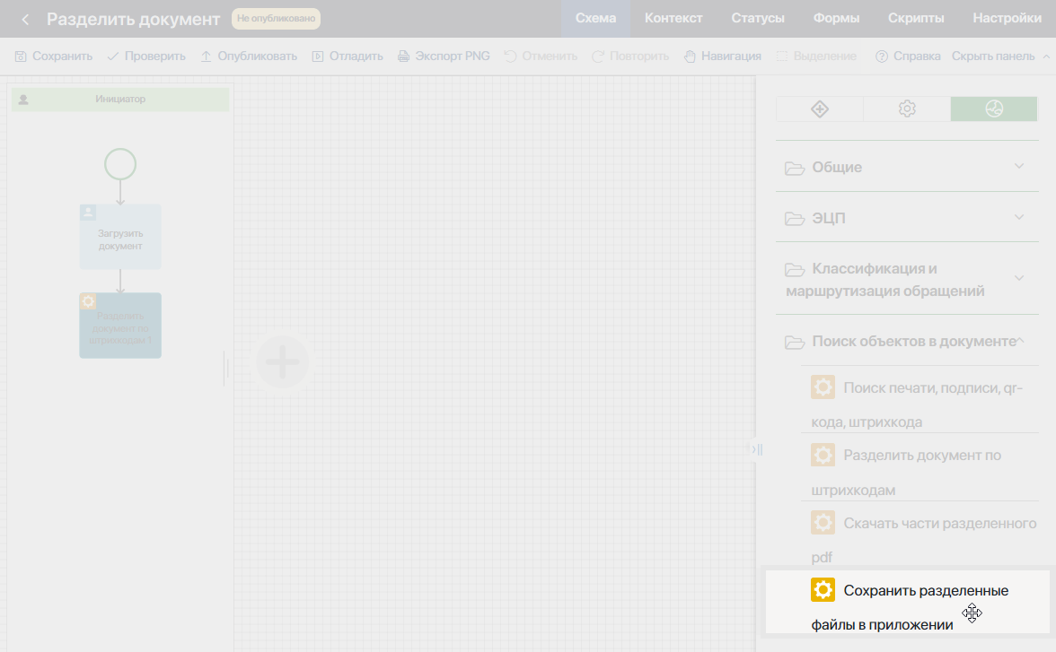This screenshot has height=652, width=1056.
Task: Open the Статусы tab
Action: [758, 19]
